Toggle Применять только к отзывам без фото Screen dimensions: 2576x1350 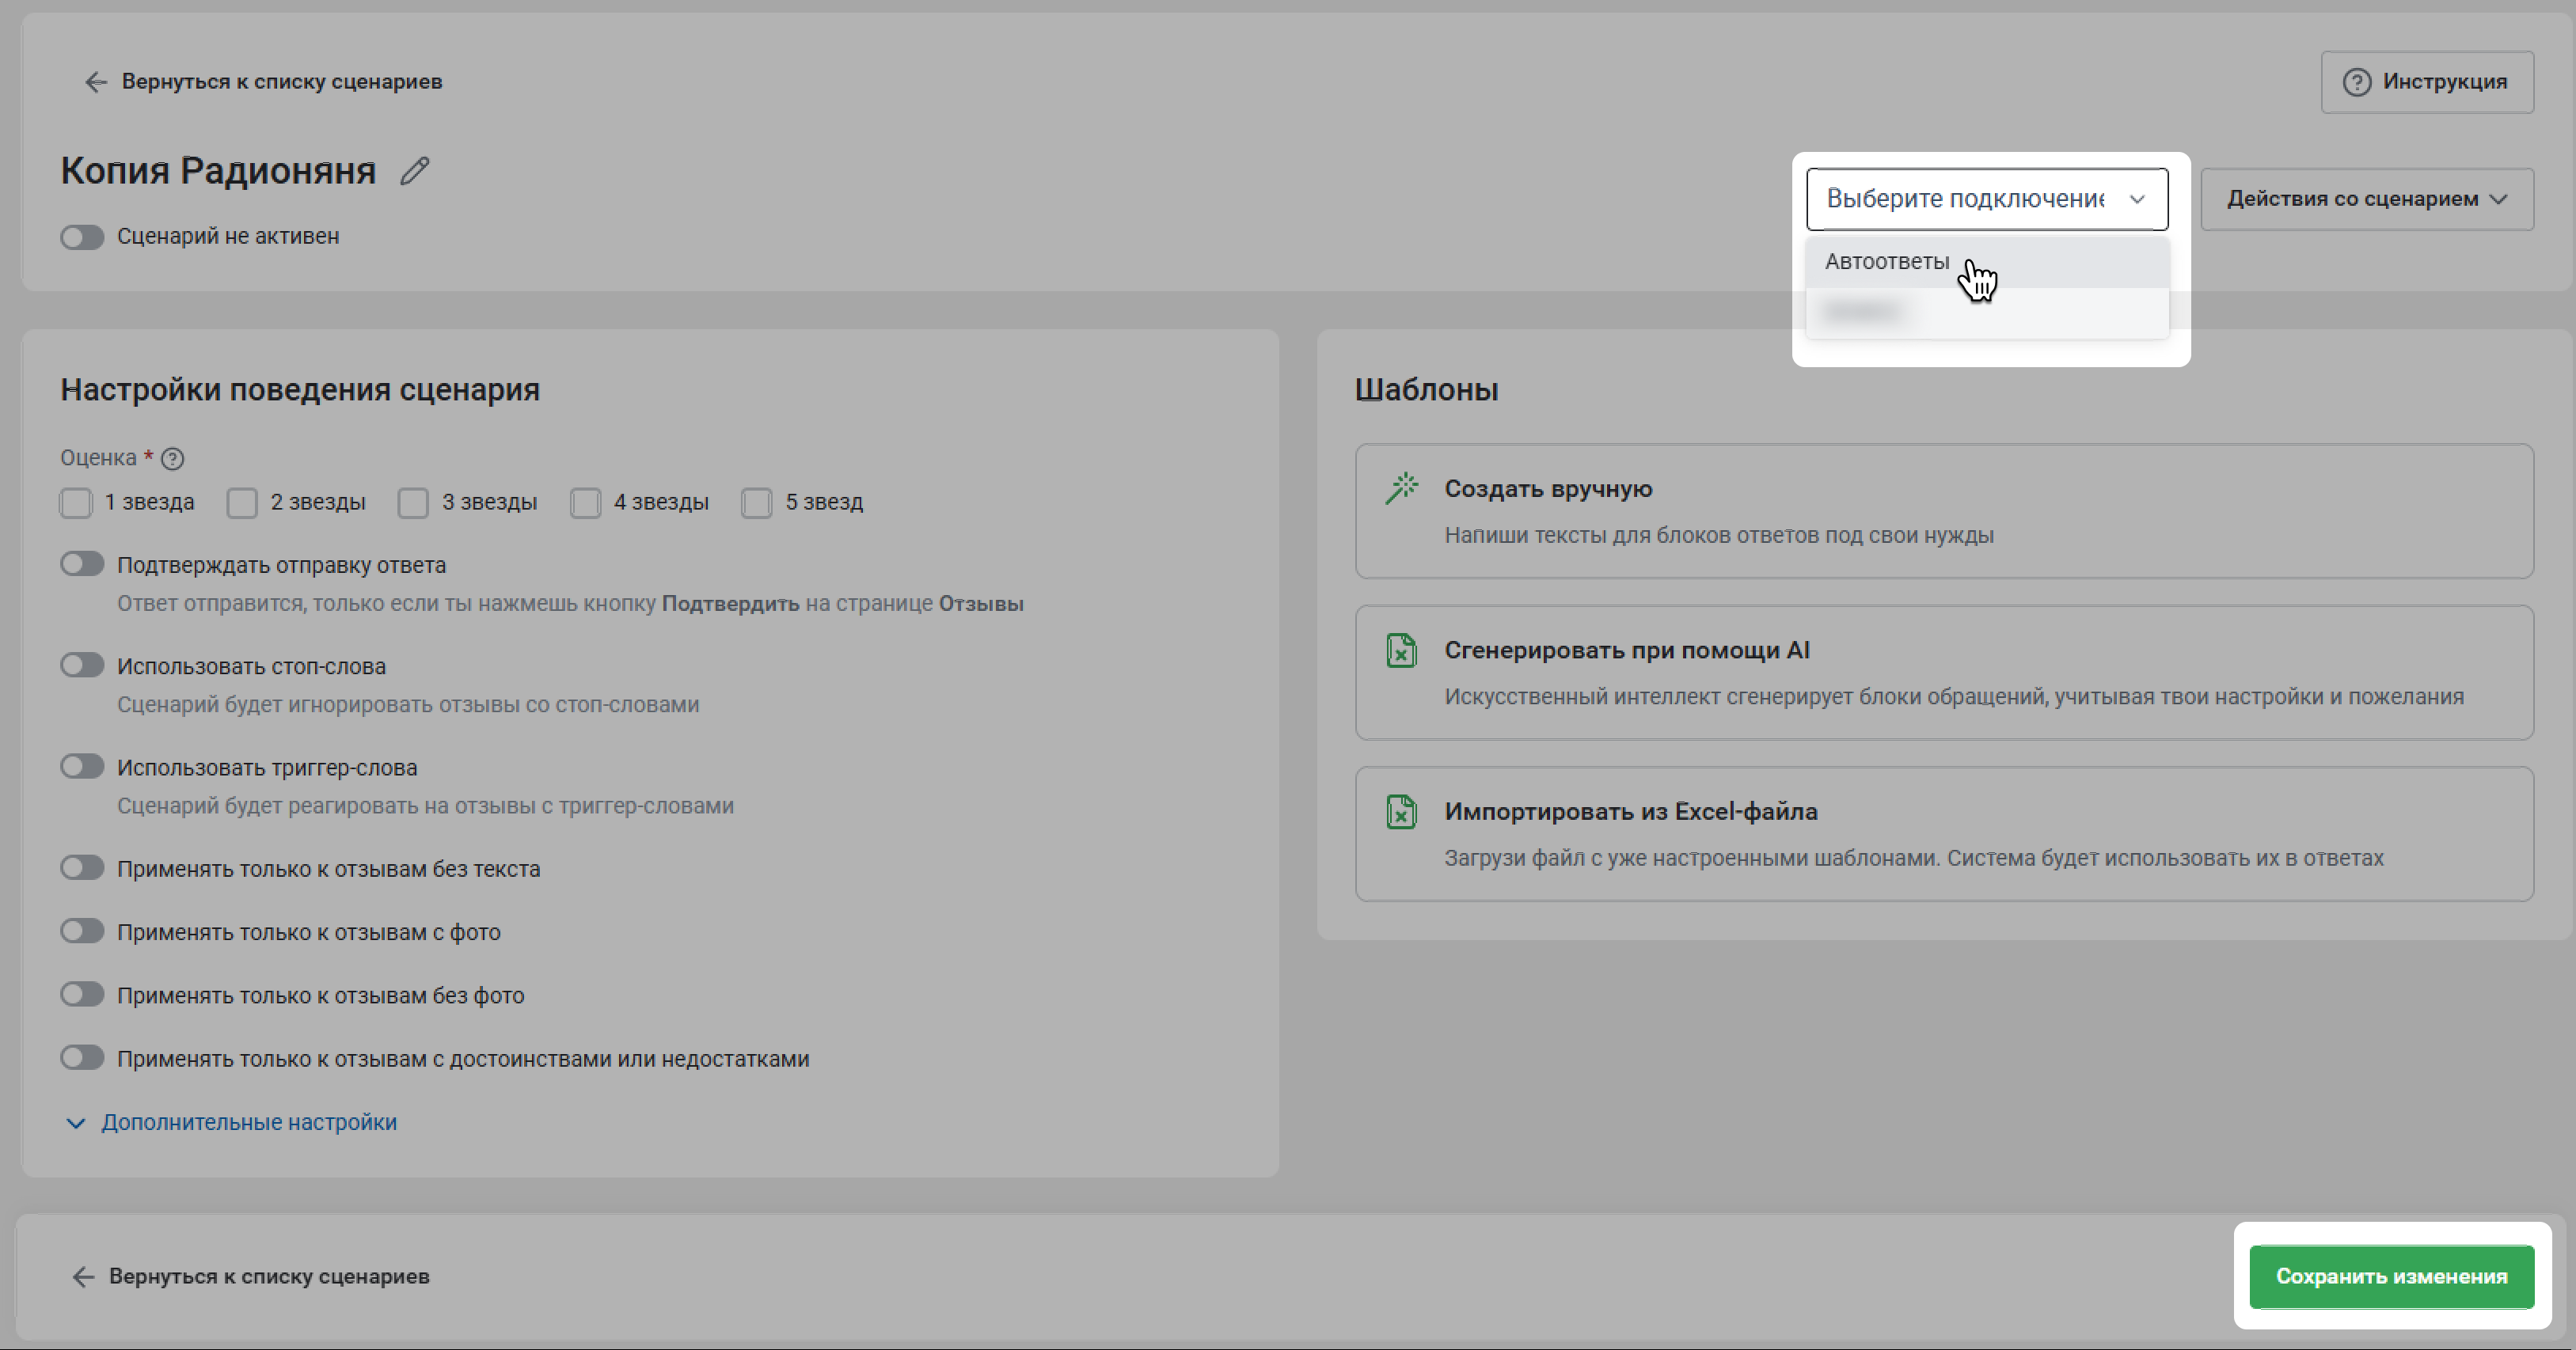(82, 994)
